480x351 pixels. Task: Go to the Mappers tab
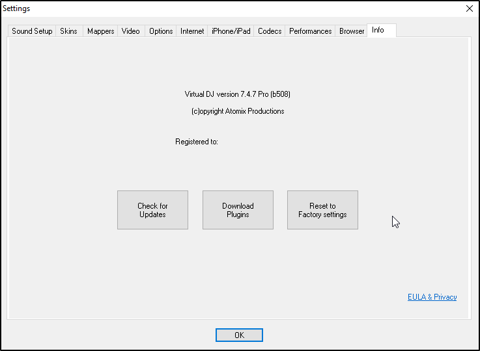click(x=100, y=31)
